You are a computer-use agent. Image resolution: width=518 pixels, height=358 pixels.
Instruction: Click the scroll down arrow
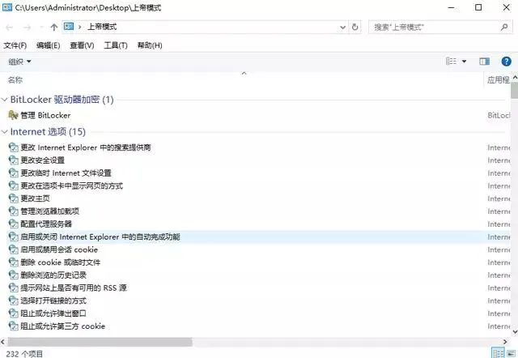[x=515, y=331]
